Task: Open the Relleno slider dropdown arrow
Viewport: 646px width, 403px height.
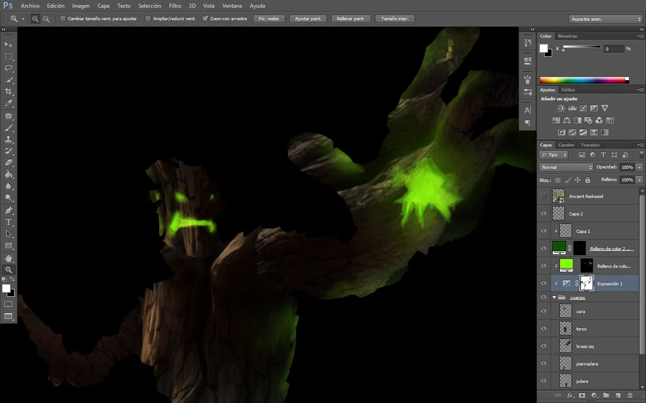Action: click(x=639, y=180)
